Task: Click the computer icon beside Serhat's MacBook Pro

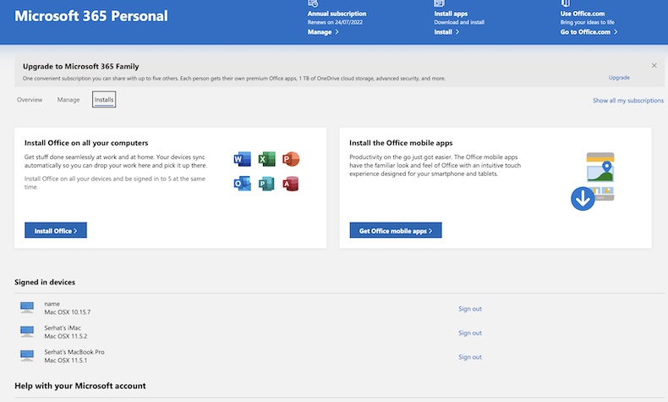Action: pos(27,355)
